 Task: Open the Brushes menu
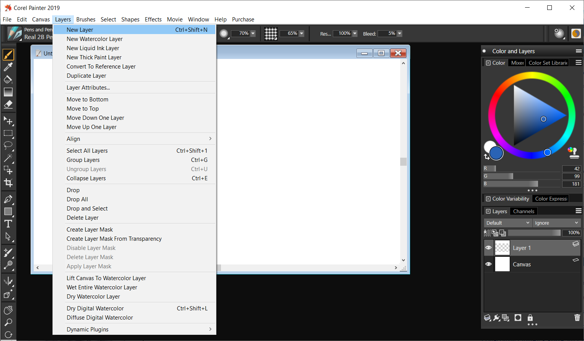pos(86,19)
